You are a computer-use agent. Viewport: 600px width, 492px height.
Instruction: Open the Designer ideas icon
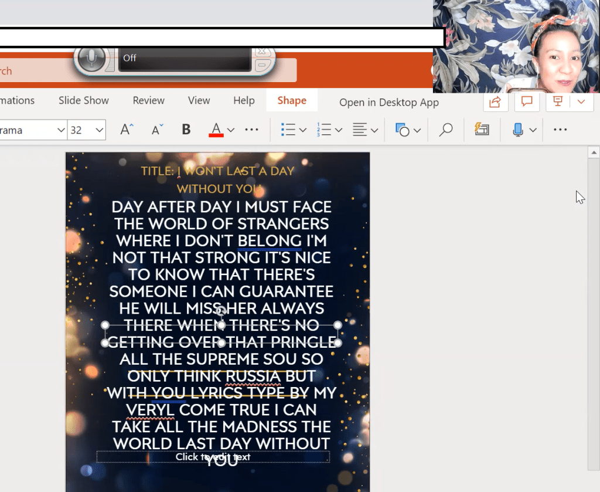(482, 130)
